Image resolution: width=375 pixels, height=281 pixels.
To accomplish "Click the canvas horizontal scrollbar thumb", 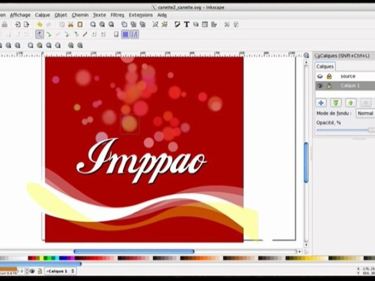I will pos(134,251).
